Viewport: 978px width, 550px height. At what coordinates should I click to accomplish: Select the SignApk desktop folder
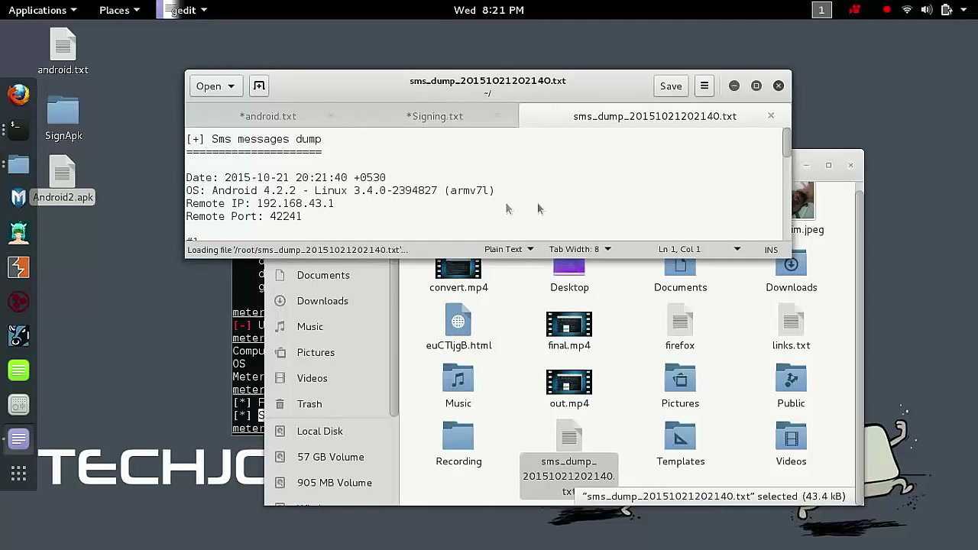pyautogui.click(x=63, y=118)
